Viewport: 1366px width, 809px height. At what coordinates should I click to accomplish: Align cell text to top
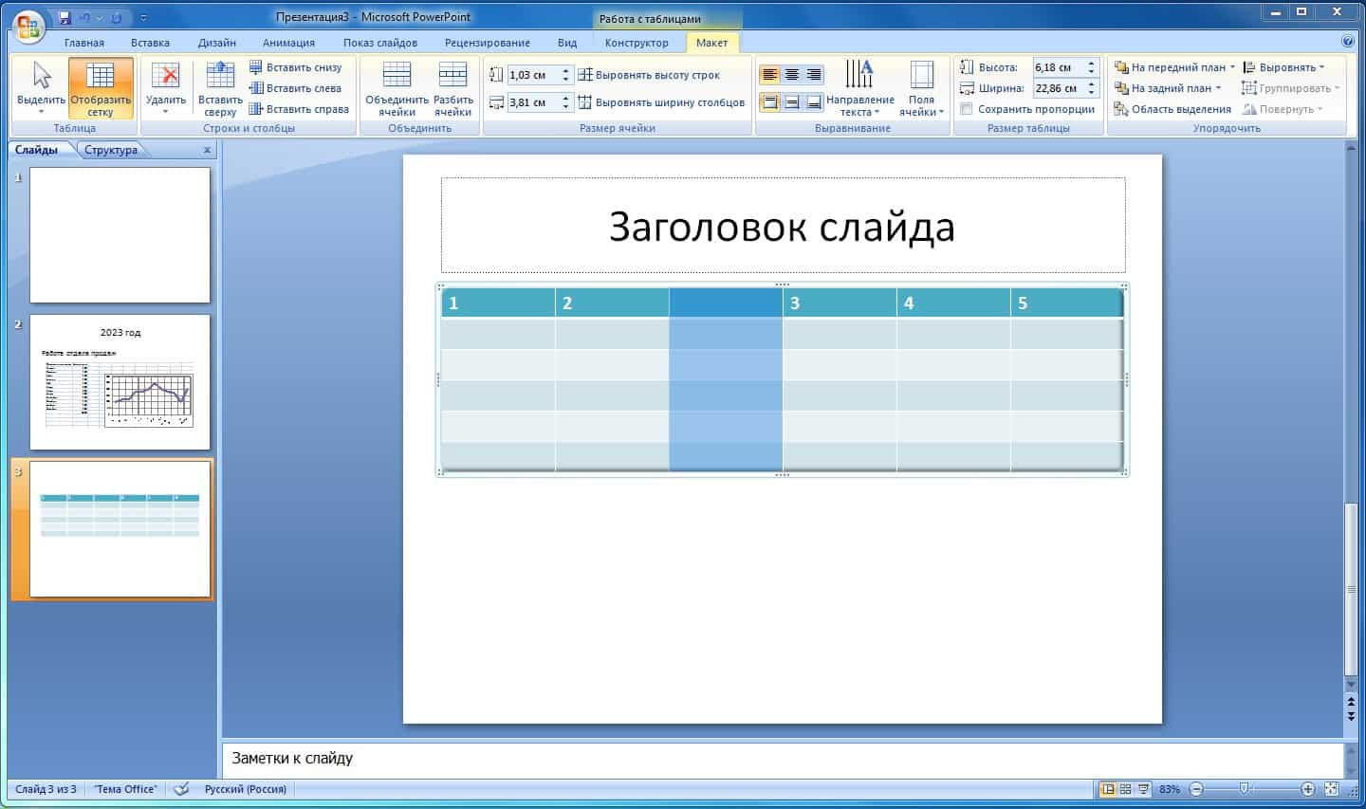coord(769,102)
